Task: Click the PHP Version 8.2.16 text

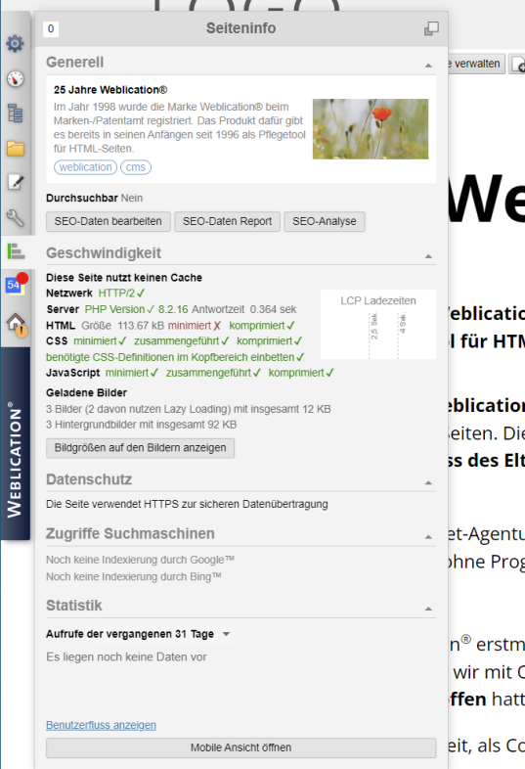Action: [136, 309]
